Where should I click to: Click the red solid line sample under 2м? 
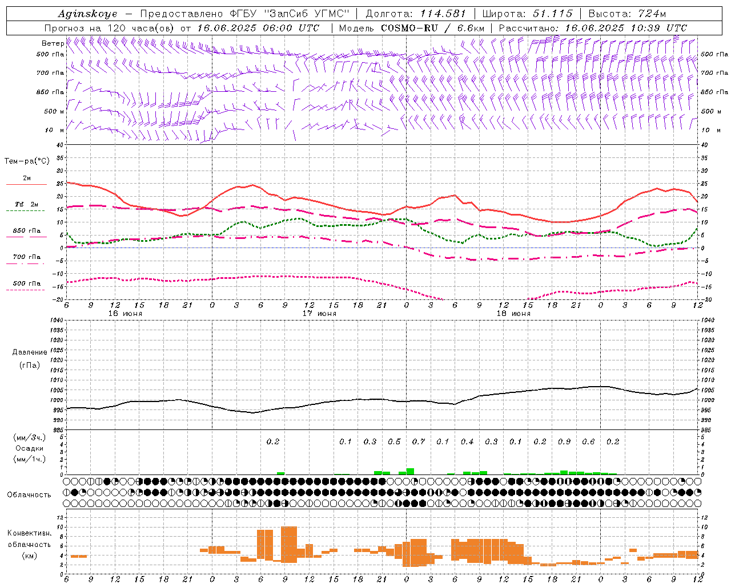click(x=26, y=185)
